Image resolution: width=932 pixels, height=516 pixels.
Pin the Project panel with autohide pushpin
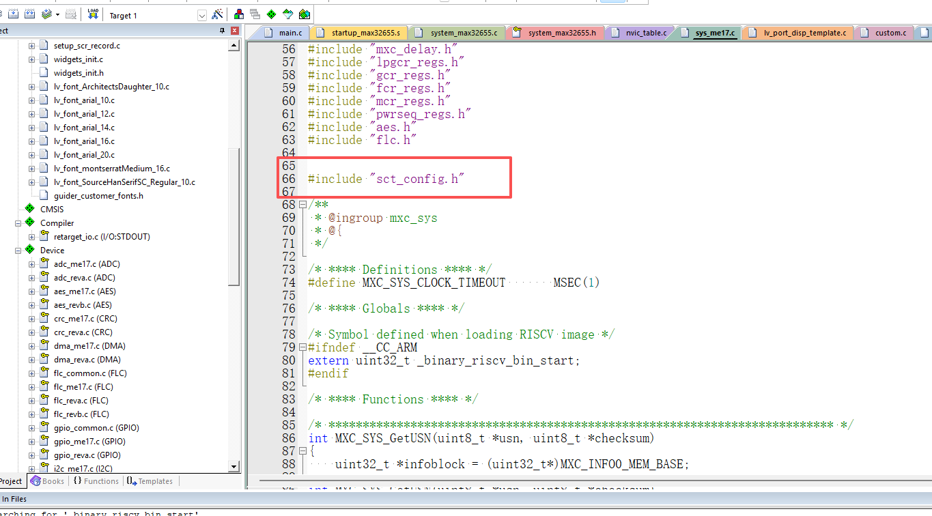coord(222,31)
